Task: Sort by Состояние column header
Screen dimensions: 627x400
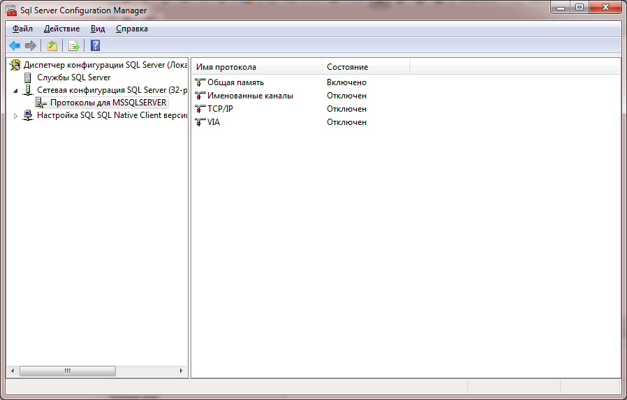Action: click(x=366, y=67)
